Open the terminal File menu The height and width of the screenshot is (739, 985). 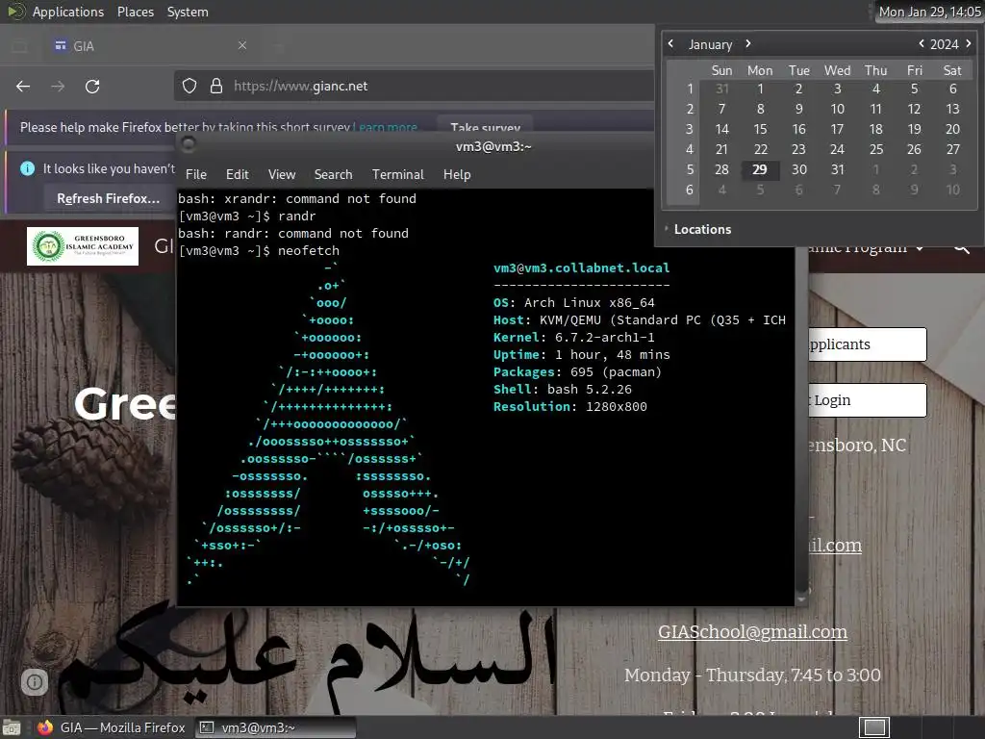[196, 175]
